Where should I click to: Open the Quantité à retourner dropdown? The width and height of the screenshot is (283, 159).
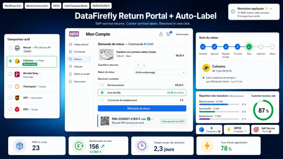click(x=140, y=65)
